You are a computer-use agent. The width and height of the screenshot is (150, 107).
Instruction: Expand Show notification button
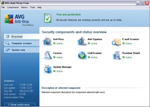coord(20,104)
